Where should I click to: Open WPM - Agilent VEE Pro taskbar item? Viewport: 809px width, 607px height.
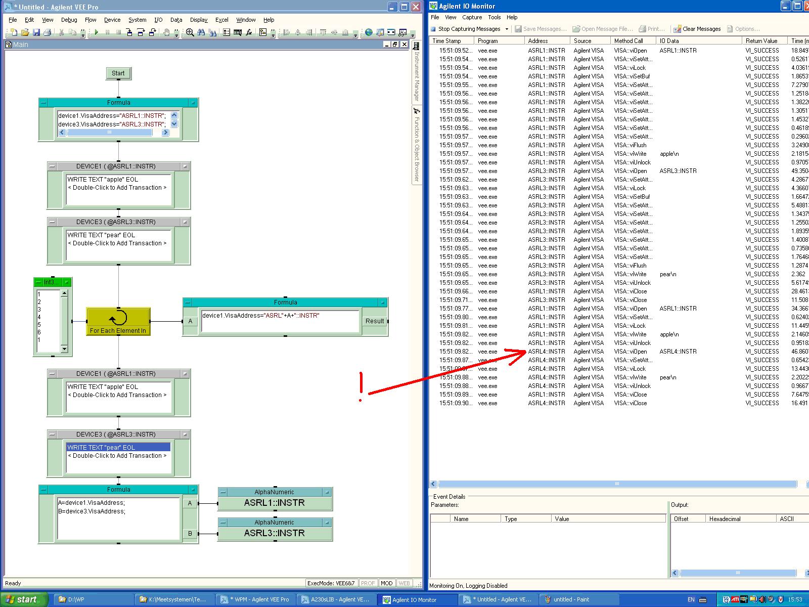[x=255, y=599]
